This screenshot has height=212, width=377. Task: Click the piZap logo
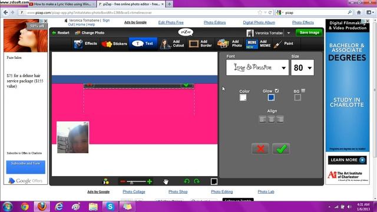186,32
